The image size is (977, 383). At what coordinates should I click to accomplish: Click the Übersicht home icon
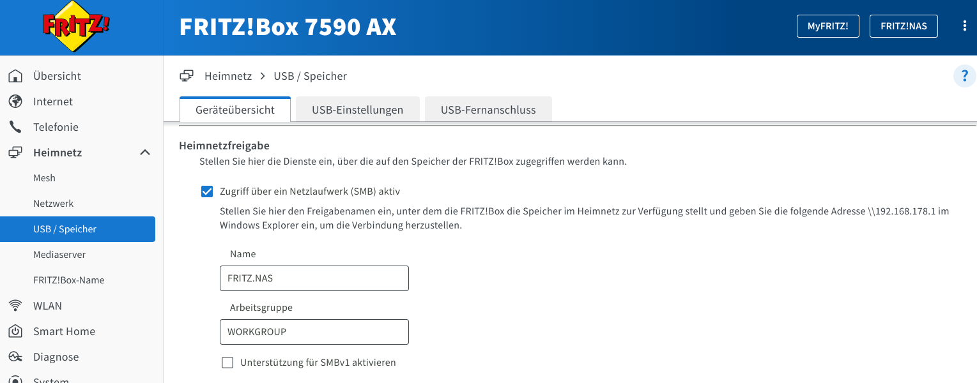point(15,76)
